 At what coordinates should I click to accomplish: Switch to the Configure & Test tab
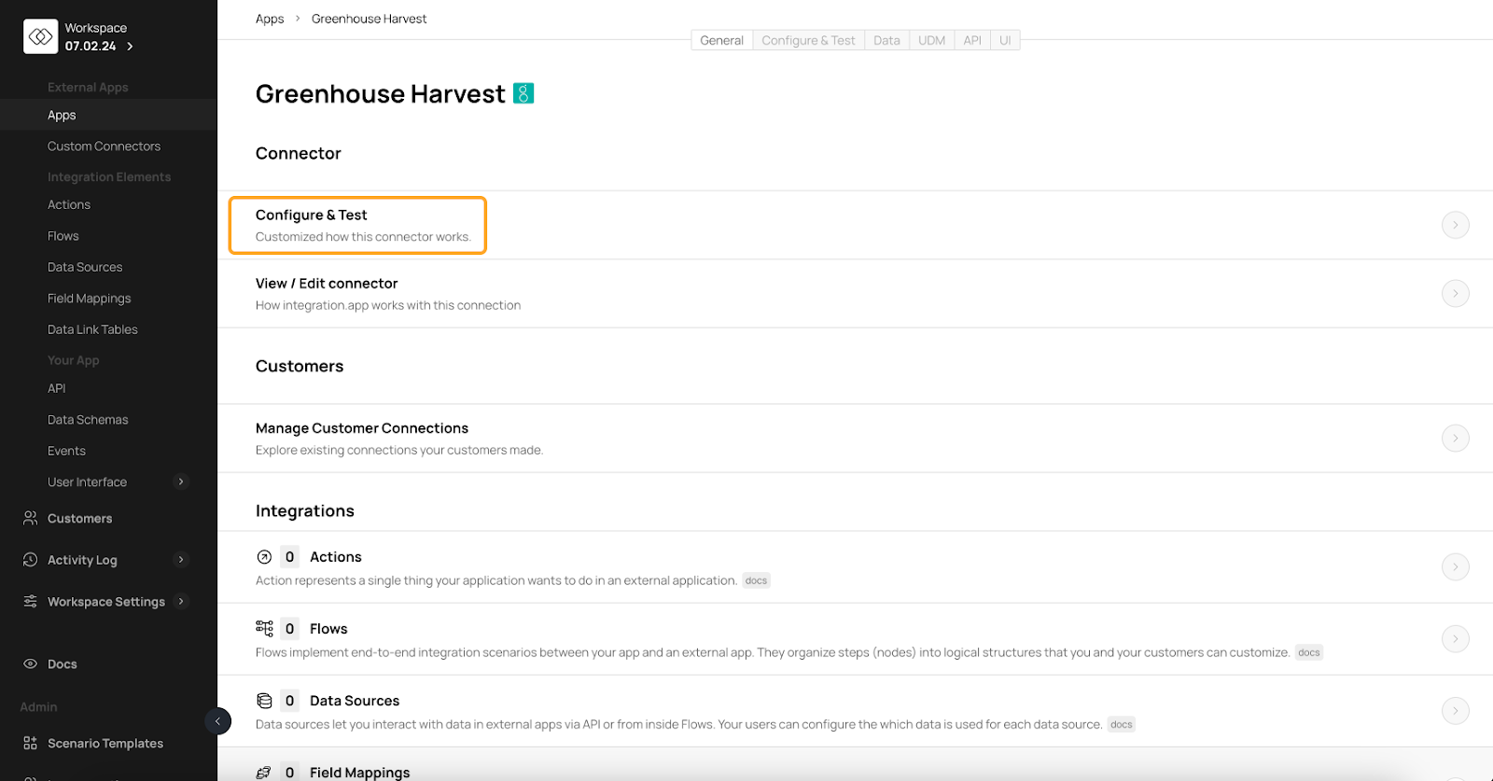[808, 40]
